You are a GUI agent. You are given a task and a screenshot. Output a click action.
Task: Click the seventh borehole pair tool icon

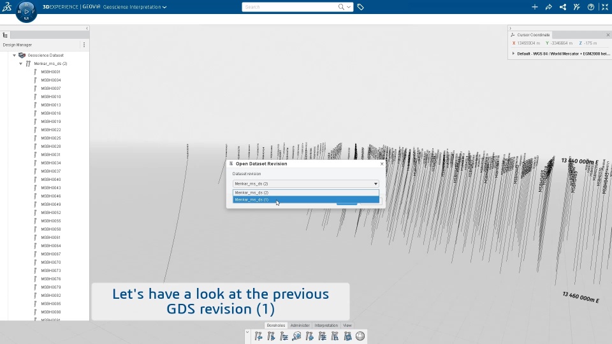pos(335,336)
